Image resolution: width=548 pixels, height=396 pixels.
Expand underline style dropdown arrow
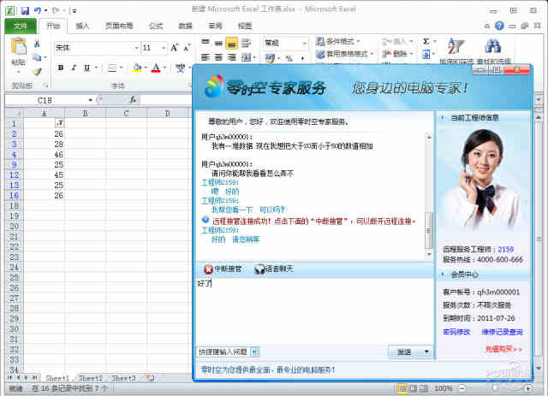tap(96, 68)
